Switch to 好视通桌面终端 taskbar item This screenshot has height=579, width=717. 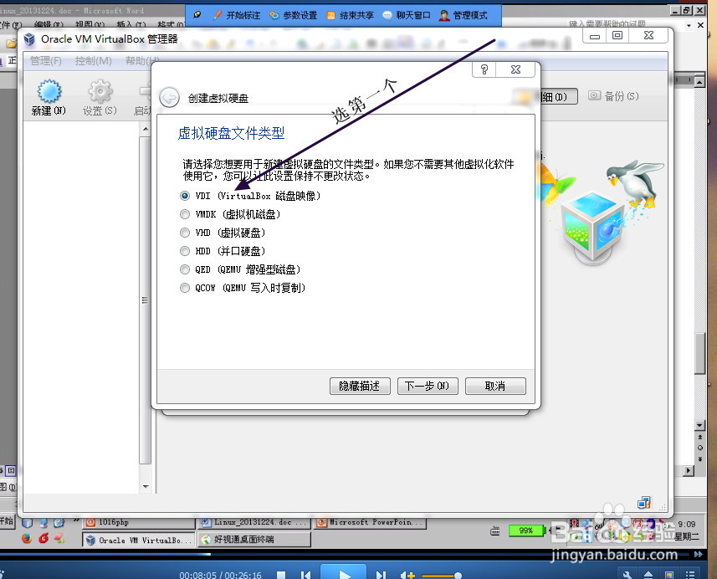pos(254,541)
